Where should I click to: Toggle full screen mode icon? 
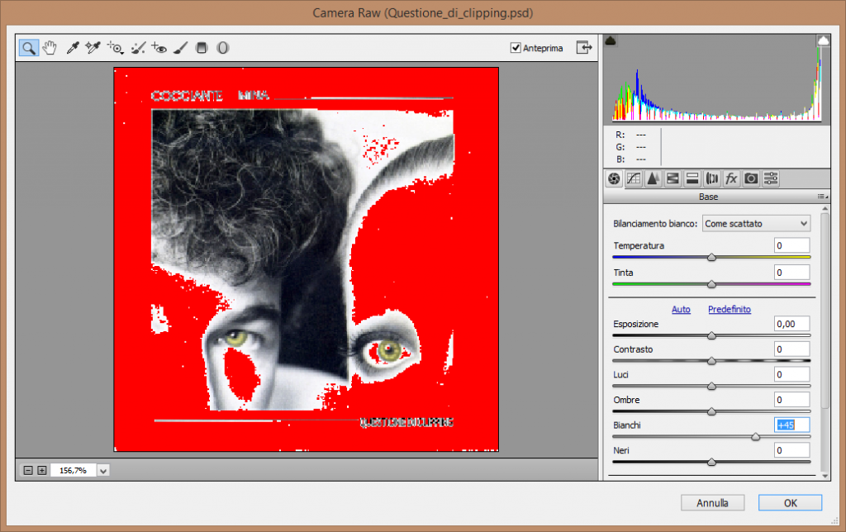584,47
